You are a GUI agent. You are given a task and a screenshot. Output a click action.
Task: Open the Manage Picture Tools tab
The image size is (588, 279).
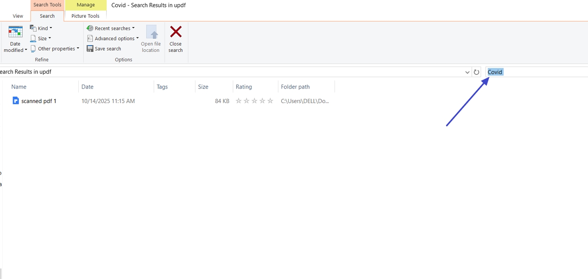85,5
